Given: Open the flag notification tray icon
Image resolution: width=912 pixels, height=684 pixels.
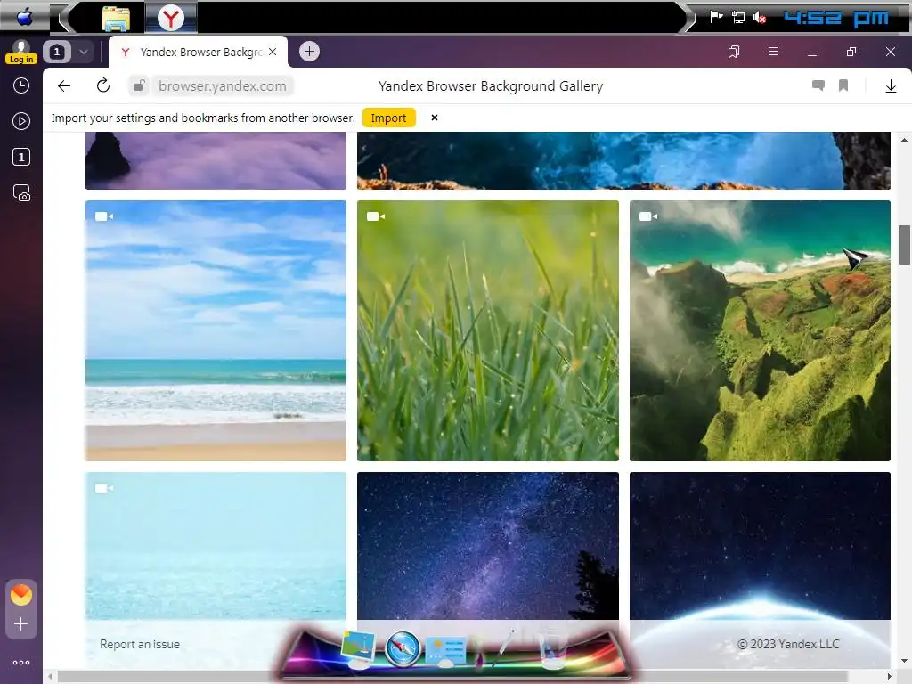Looking at the screenshot, I should point(717,17).
